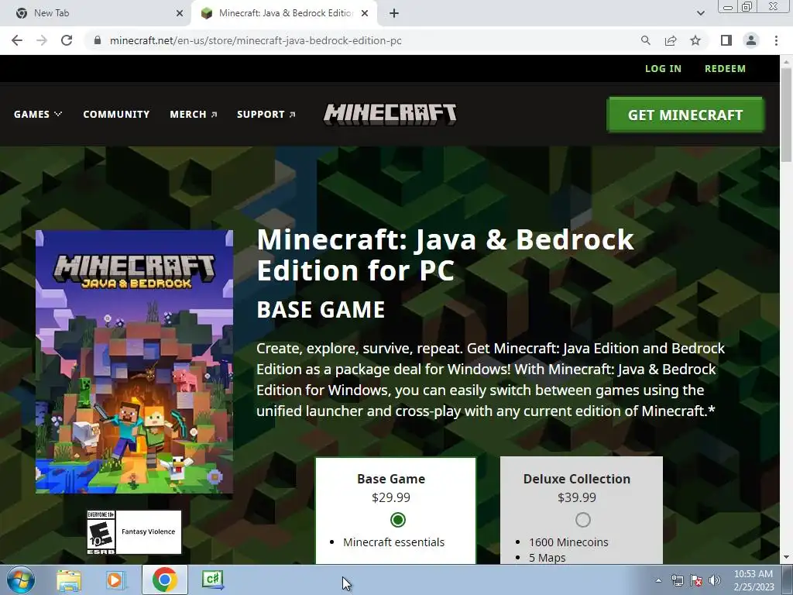Click the browser back arrow

coord(17,40)
